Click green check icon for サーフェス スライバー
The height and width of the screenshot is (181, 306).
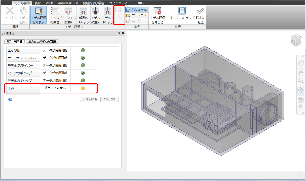[x=83, y=58]
